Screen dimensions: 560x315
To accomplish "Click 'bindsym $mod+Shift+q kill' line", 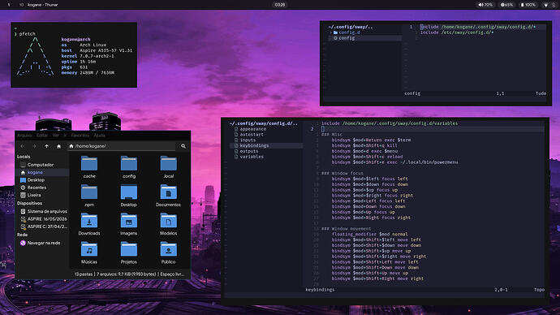I will coord(364,145).
